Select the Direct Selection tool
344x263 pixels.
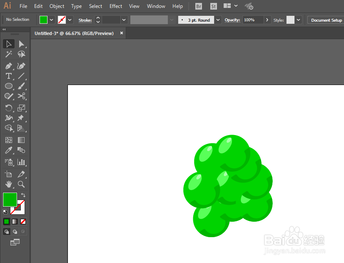click(x=21, y=44)
